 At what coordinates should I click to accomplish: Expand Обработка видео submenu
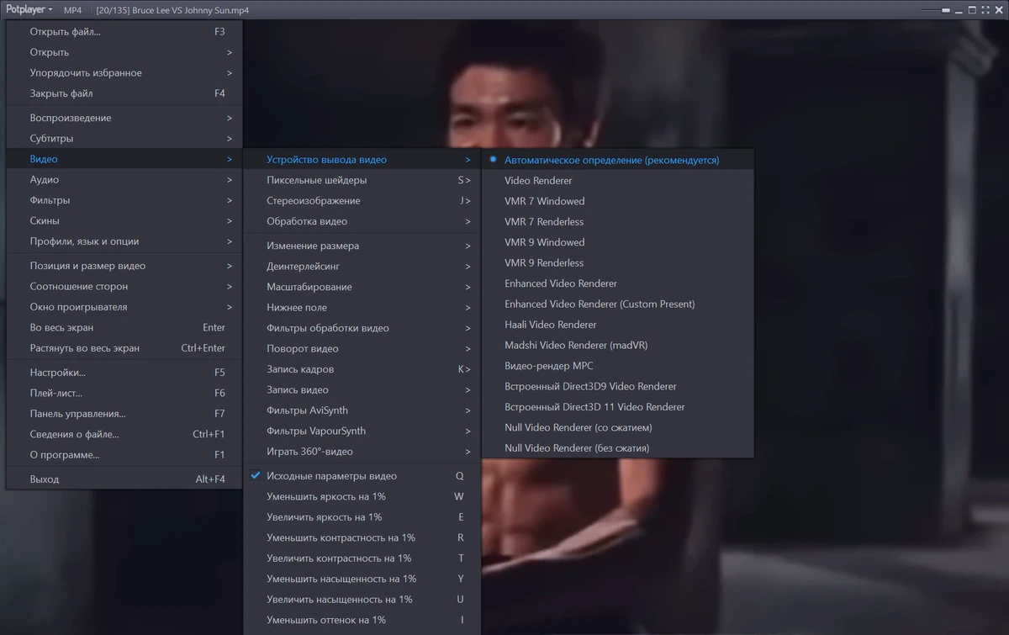pos(362,221)
